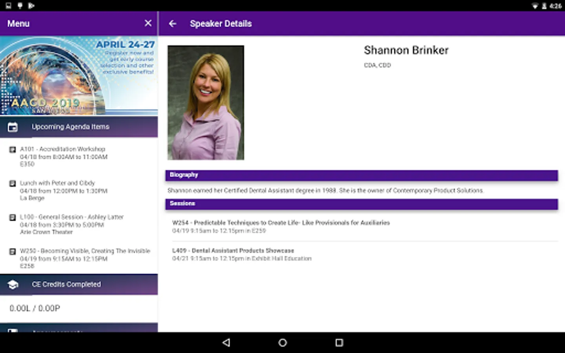Click the E258 room label under W250

(x=27, y=266)
